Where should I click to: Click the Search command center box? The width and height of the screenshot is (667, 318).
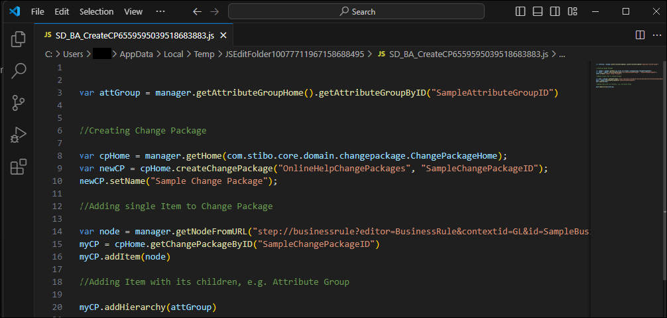click(356, 11)
